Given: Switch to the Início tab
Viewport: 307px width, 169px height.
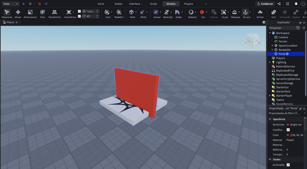Looking at the screenshot, I should (101, 4).
